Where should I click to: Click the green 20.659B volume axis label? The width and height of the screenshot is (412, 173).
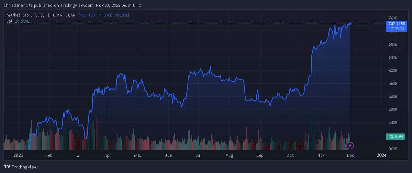coord(396,137)
